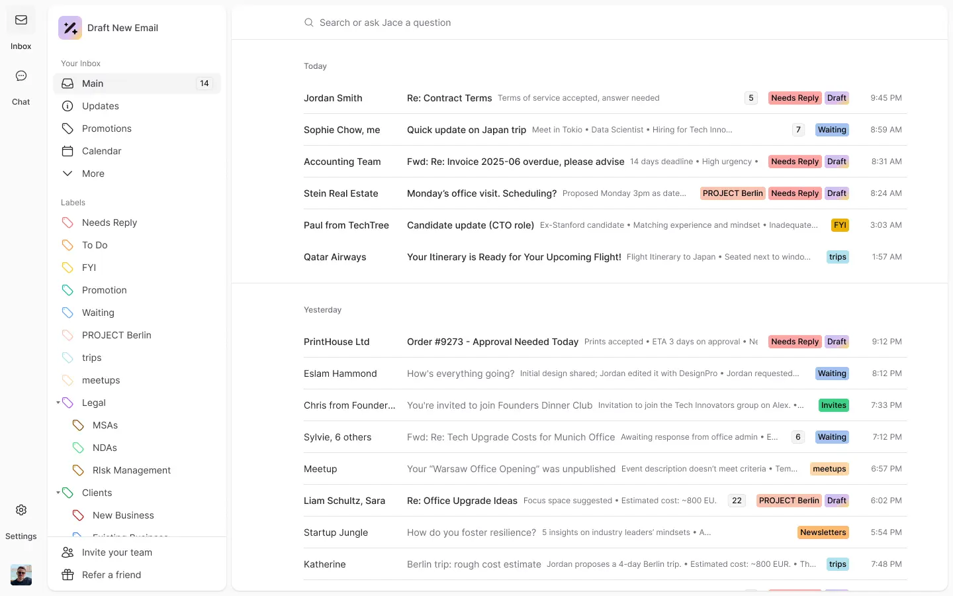This screenshot has height=596, width=953.
Task: Click the Updates info icon
Action: [68, 106]
